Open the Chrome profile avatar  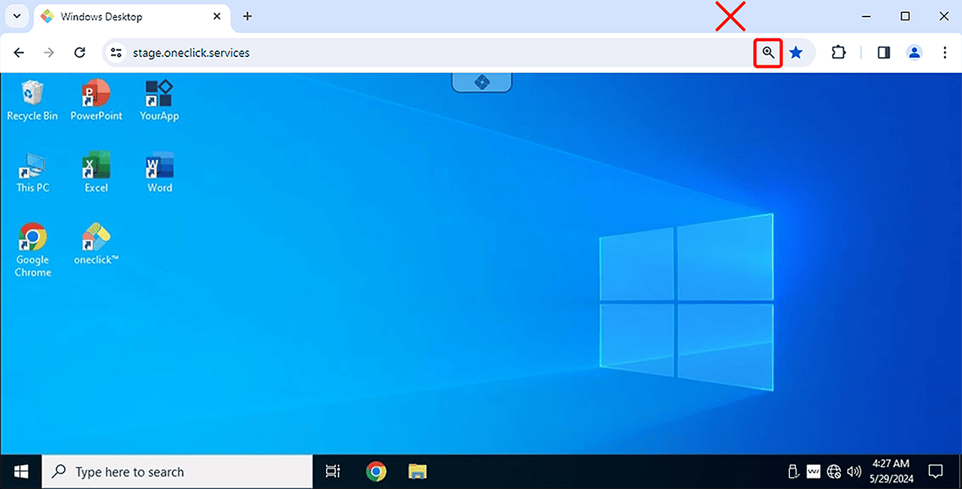click(x=914, y=53)
